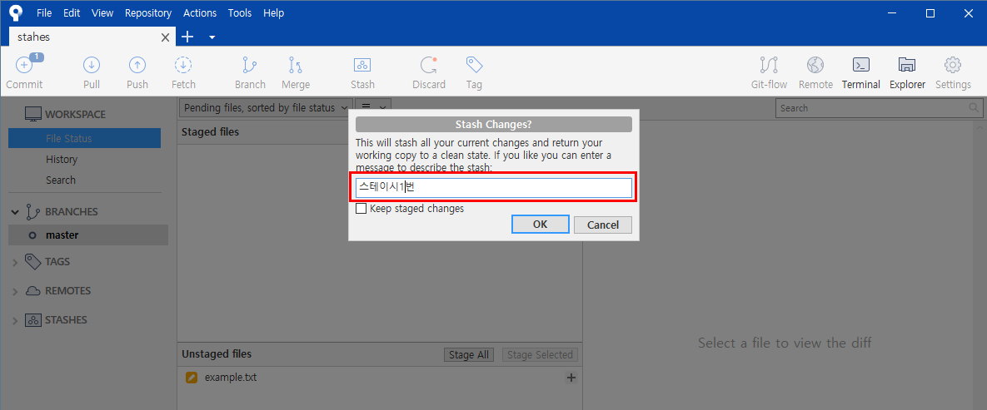Open the File menu
This screenshot has height=410, width=987.
click(x=44, y=12)
